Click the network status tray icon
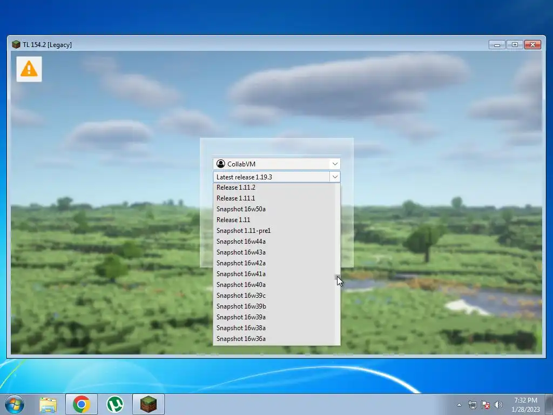Screen dimensions: 553x415 click(x=472, y=405)
